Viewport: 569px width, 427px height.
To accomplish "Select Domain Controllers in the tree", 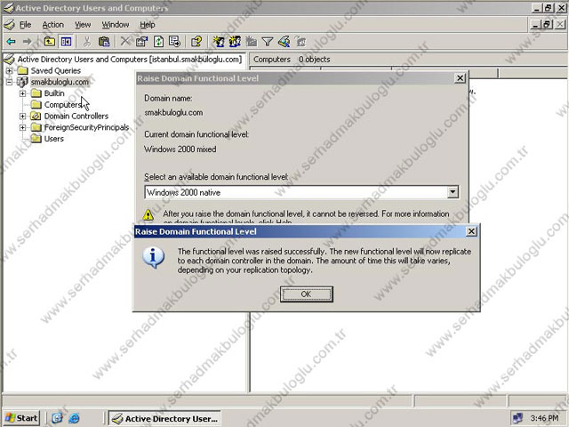I will [x=76, y=117].
